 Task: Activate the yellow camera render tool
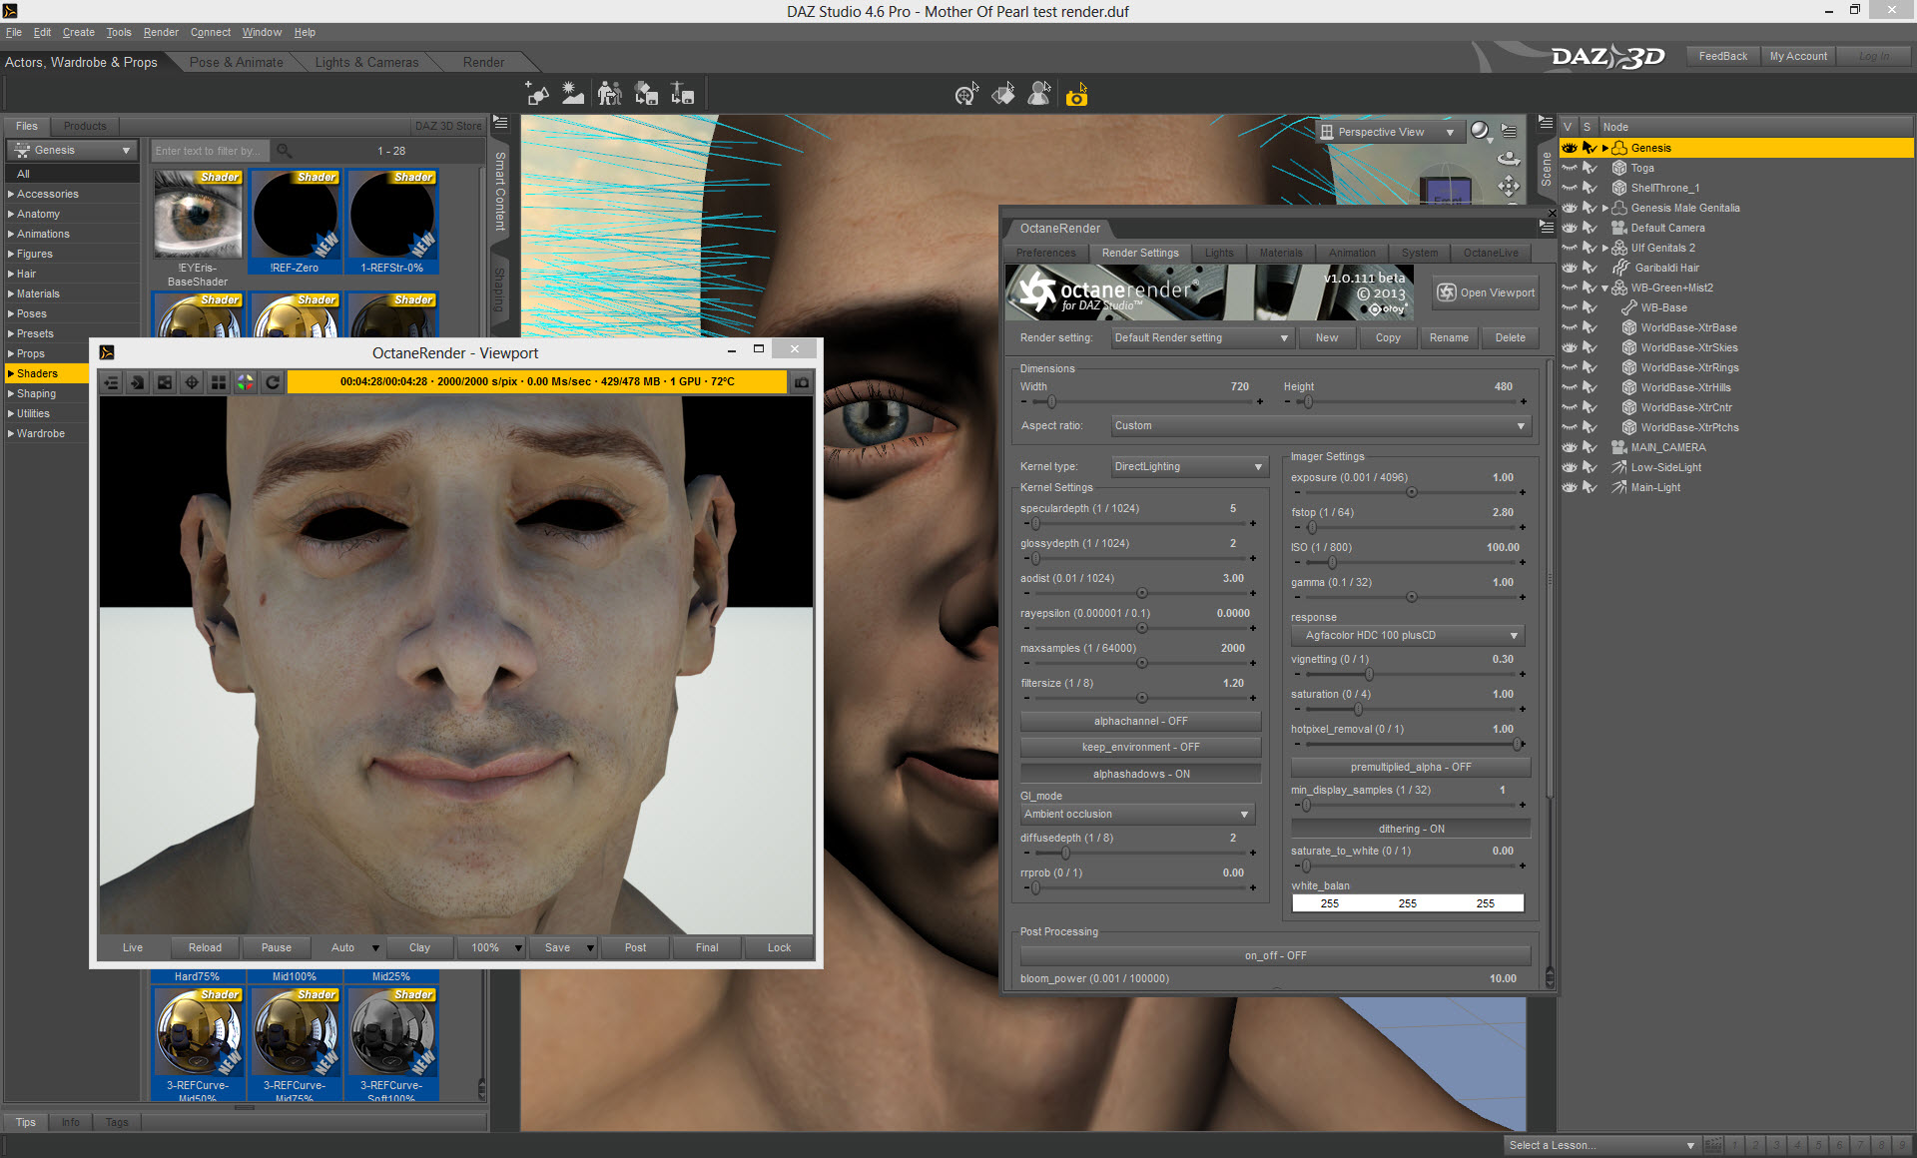[1076, 95]
